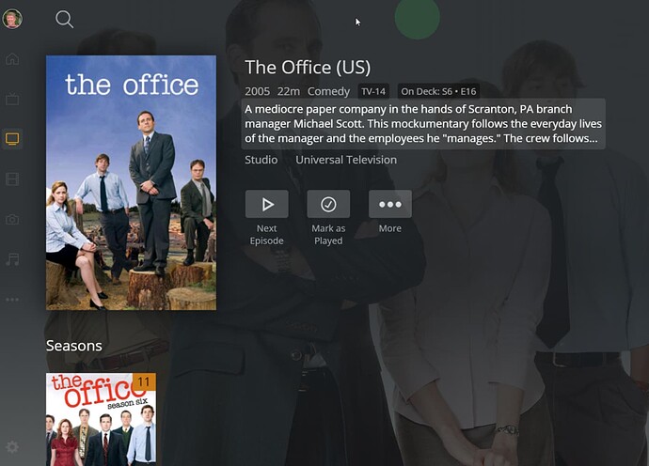Select the Comedy genre label
The width and height of the screenshot is (649, 466).
(x=328, y=91)
